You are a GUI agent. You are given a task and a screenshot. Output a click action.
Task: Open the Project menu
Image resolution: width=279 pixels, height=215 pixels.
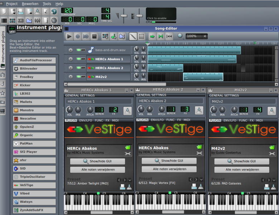point(11,4)
